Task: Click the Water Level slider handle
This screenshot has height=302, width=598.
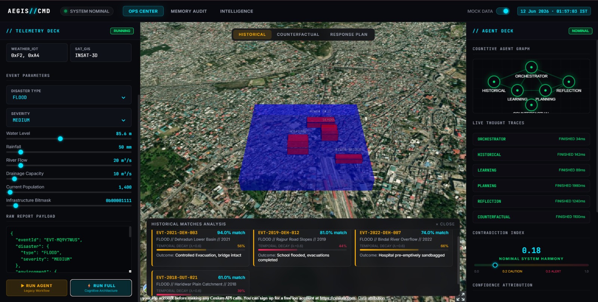Action: tap(60, 139)
